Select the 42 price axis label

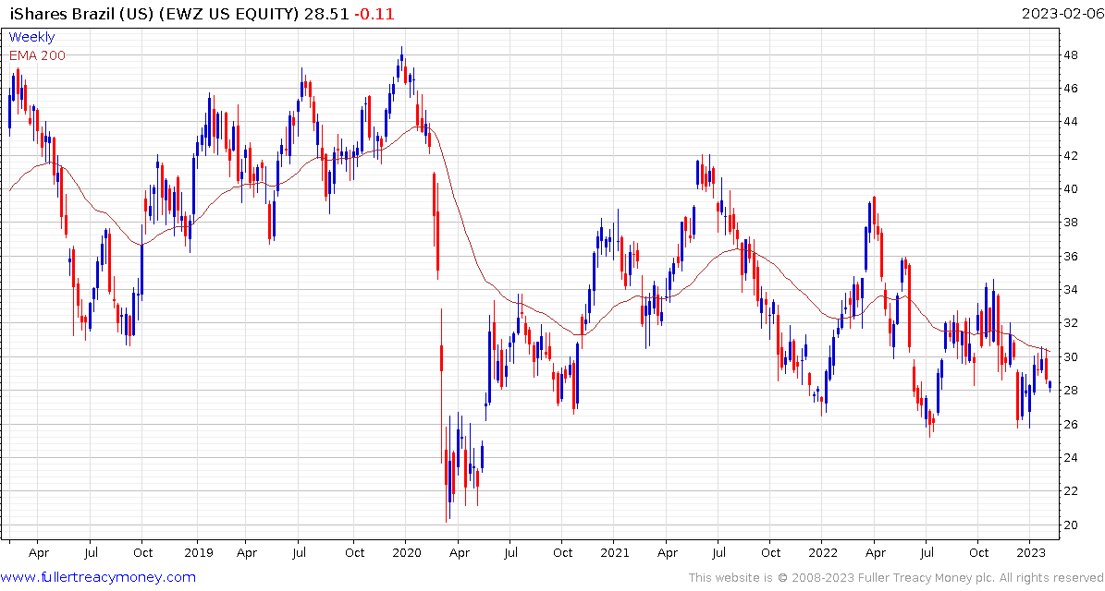[x=1073, y=155]
